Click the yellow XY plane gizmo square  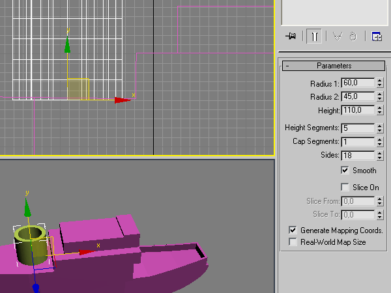78,89
